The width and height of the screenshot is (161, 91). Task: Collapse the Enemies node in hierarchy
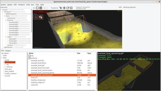(6, 20)
